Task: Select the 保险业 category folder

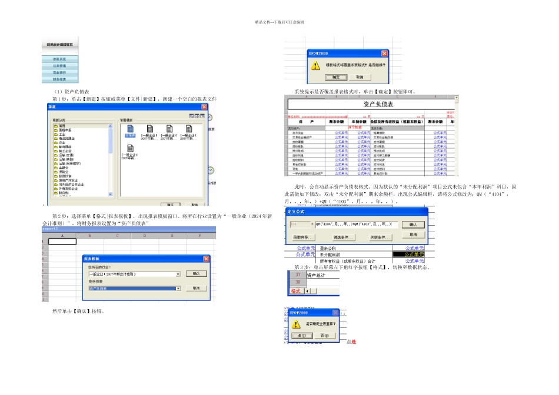Action: pyautogui.click(x=61, y=172)
